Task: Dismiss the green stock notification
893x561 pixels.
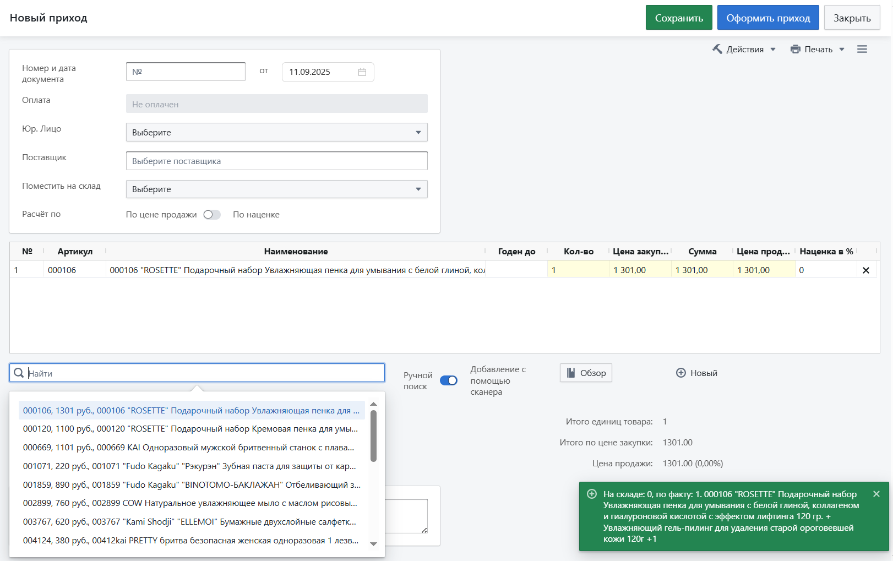Action: pyautogui.click(x=876, y=494)
